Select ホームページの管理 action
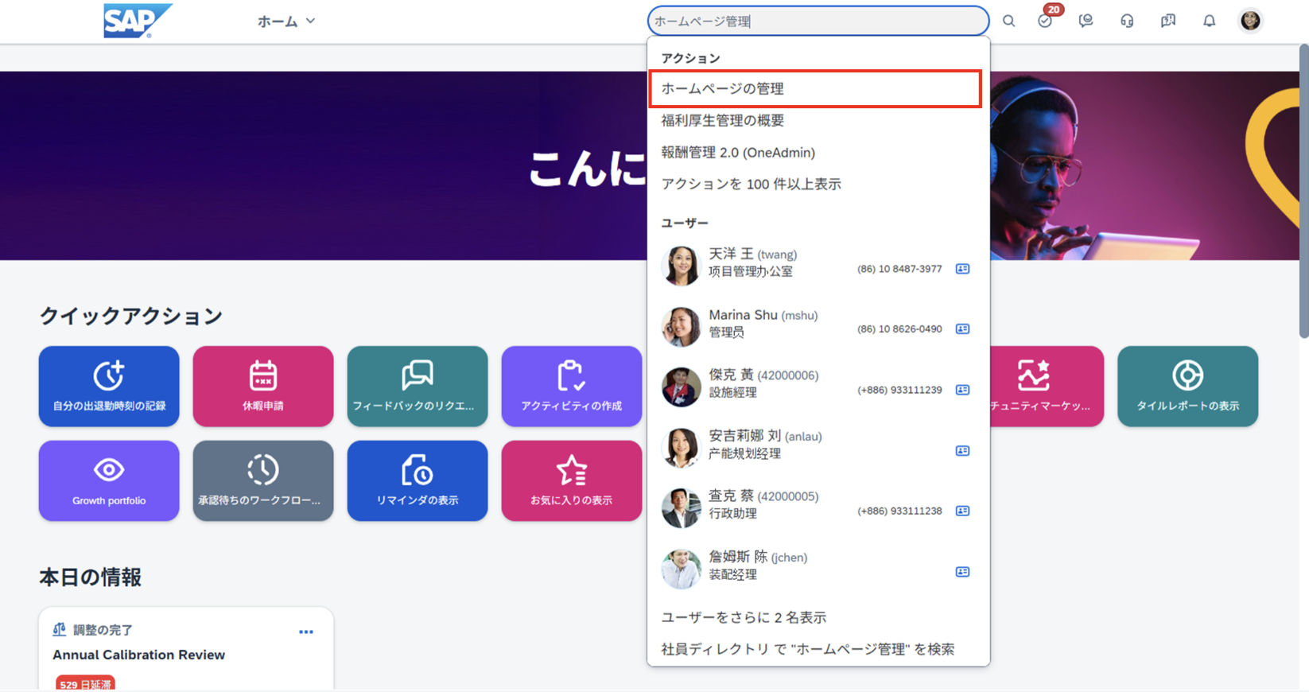Screen dimensions: 1309x692 pos(815,89)
